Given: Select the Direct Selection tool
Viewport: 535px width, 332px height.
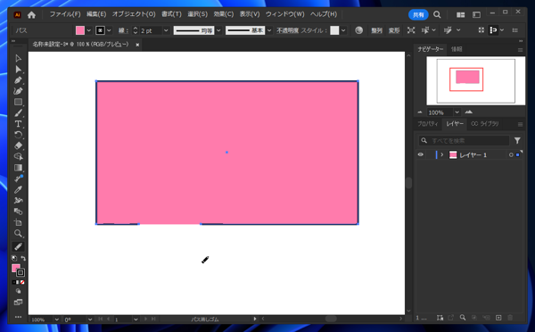Looking at the screenshot, I should pyautogui.click(x=18, y=70).
